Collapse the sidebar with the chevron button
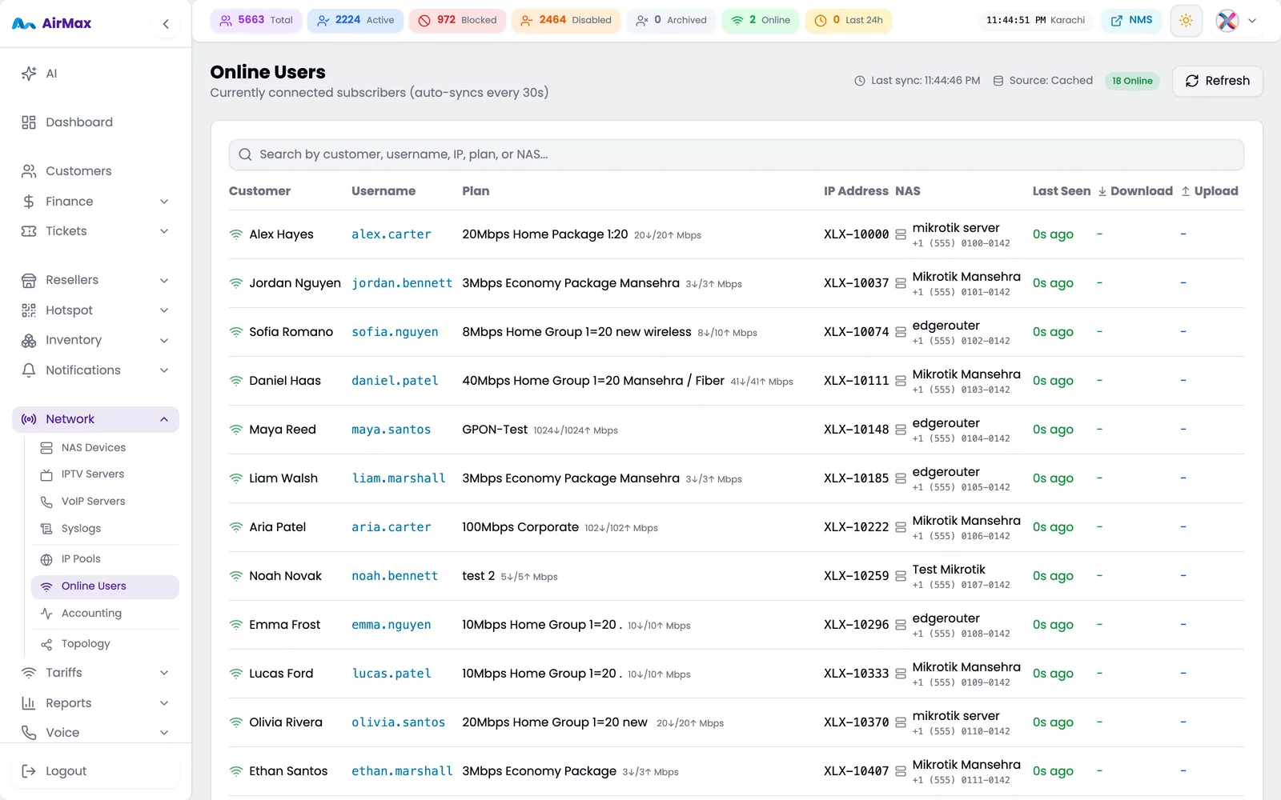1281x800 pixels. point(166,24)
